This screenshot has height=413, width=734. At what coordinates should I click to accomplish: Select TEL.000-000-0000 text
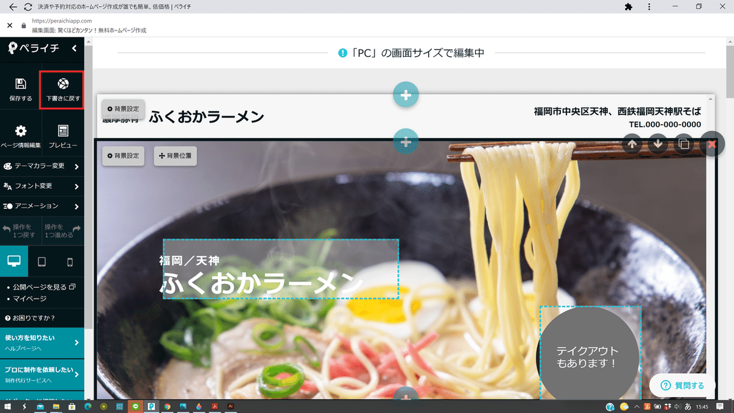tap(665, 124)
